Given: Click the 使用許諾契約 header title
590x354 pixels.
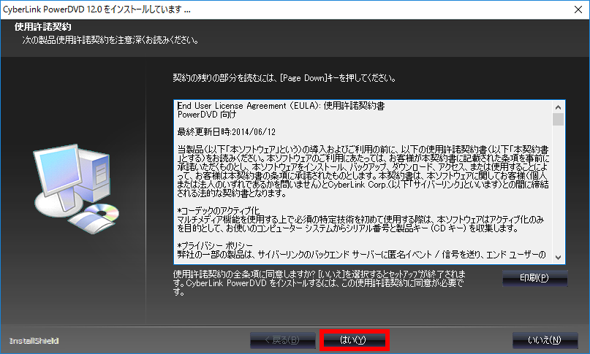Looking at the screenshot, I should (43, 27).
